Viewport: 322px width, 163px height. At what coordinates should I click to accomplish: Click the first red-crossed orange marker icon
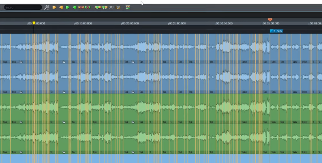[x=81, y=7]
